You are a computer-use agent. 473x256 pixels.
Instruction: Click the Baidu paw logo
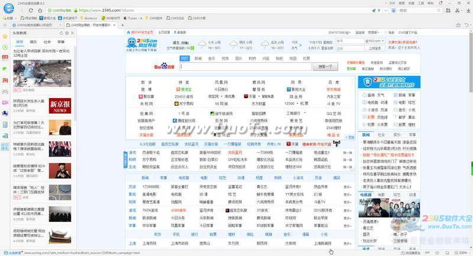coord(164,66)
